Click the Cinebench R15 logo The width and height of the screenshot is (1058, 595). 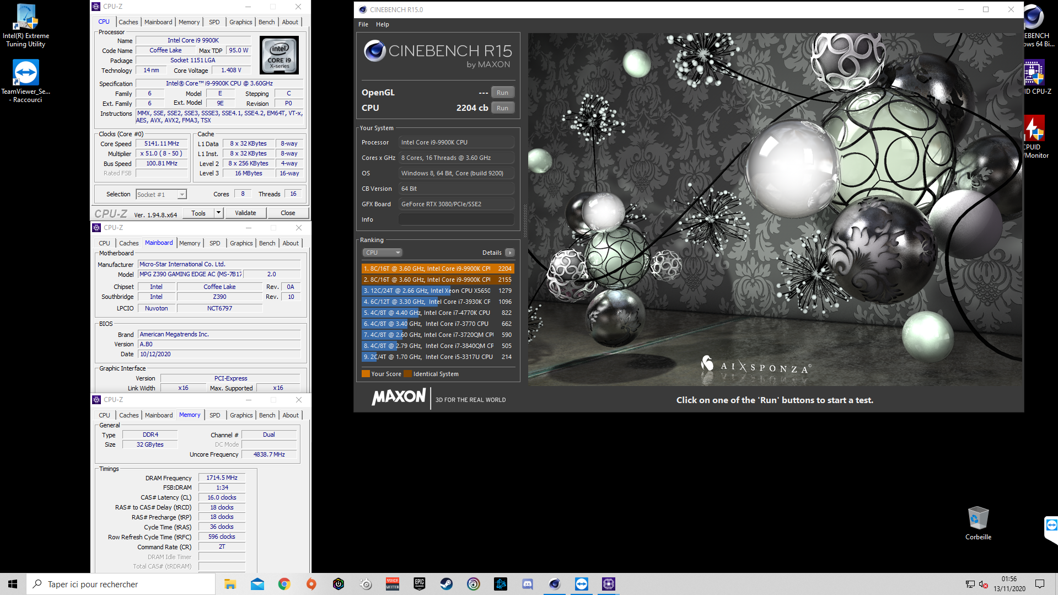tap(438, 54)
